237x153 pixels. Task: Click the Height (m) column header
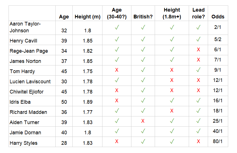click(87, 17)
